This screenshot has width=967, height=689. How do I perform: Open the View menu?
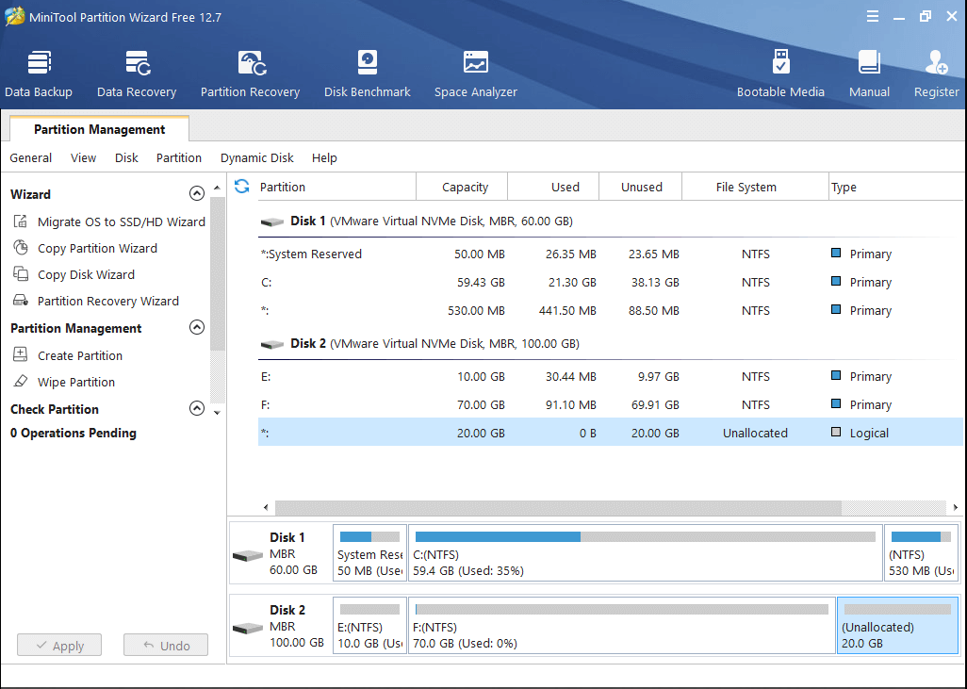(83, 158)
